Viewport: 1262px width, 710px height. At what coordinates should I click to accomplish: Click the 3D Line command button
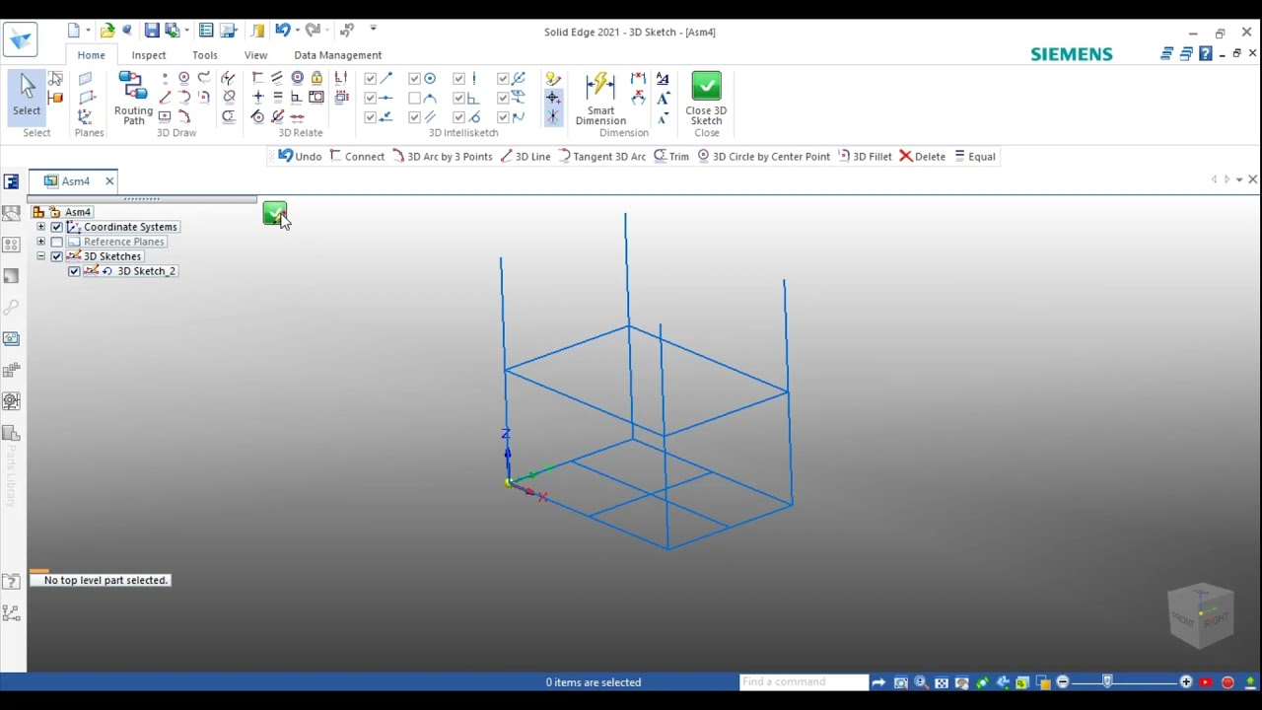click(526, 156)
